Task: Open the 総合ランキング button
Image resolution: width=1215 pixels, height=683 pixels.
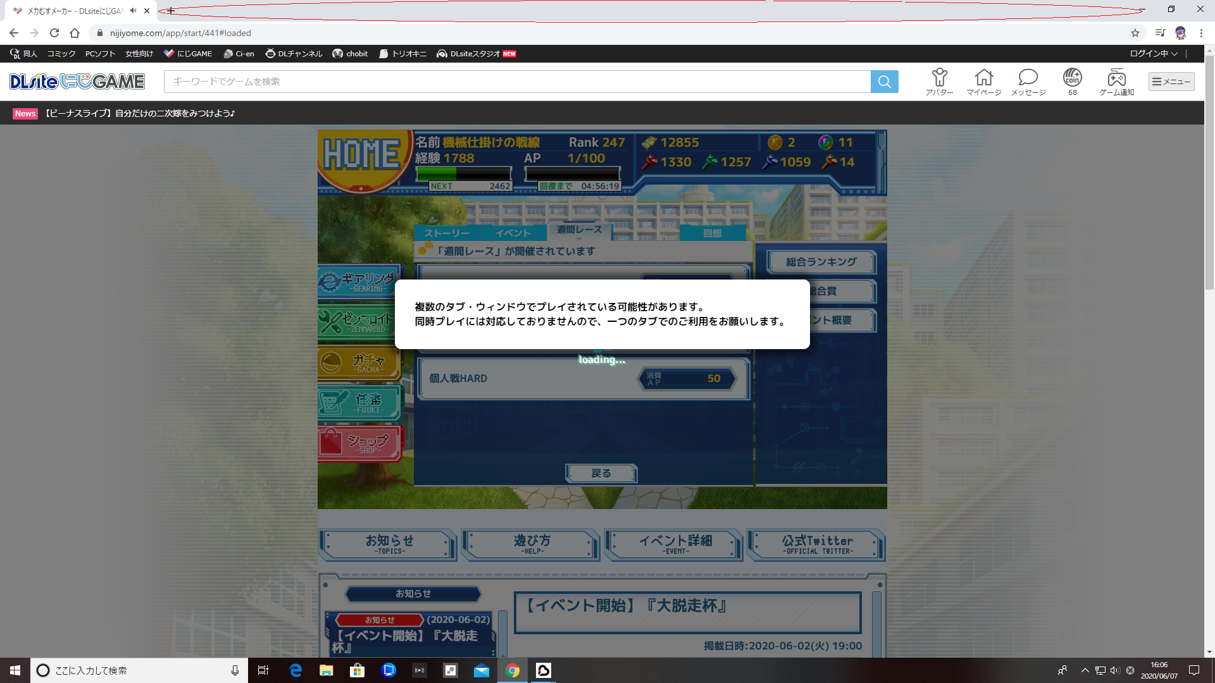Action: (821, 262)
